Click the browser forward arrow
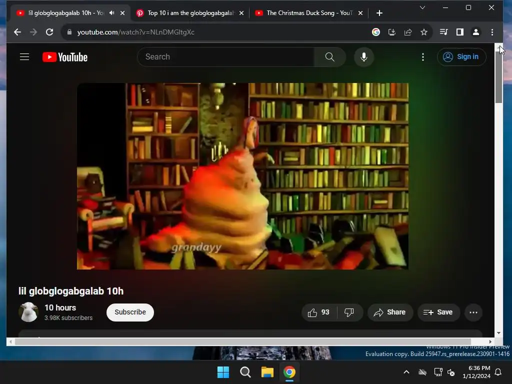The width and height of the screenshot is (512, 384). coord(33,32)
